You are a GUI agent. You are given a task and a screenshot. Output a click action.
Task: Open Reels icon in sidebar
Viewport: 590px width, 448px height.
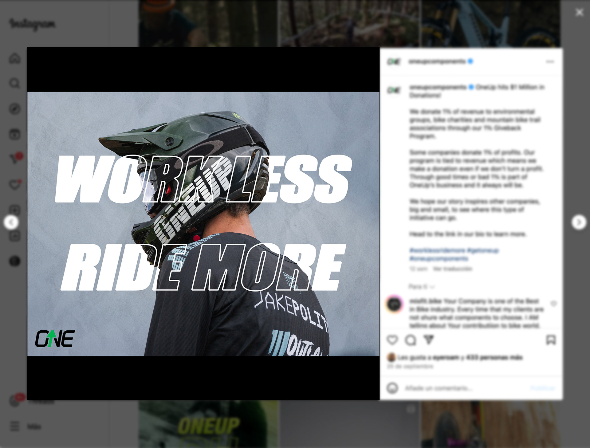click(14, 134)
